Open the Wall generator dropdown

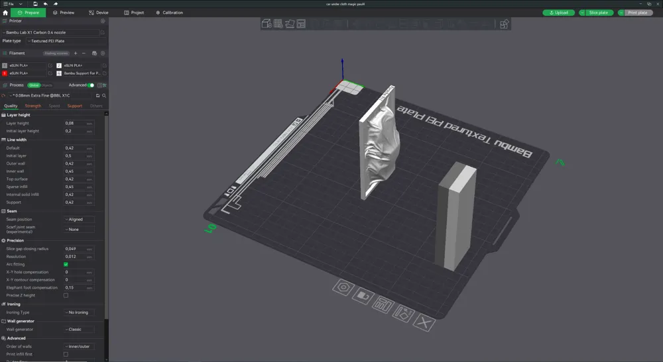tap(79, 330)
